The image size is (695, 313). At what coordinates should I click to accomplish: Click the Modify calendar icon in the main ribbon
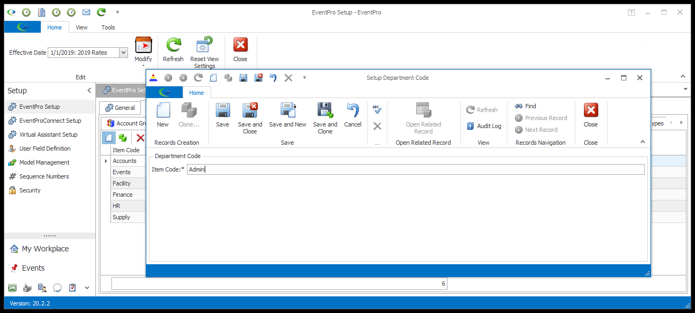(143, 46)
